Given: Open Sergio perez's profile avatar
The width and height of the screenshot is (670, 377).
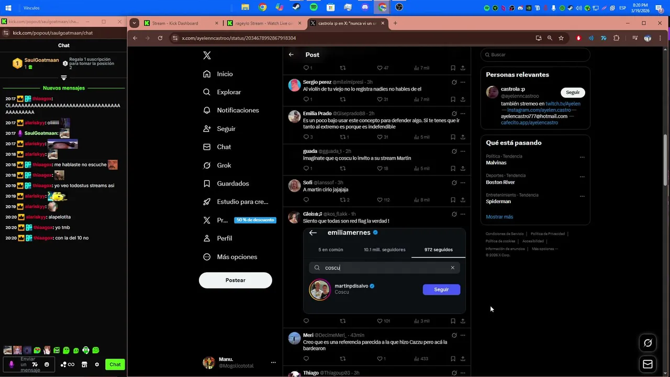Looking at the screenshot, I should click(x=294, y=85).
